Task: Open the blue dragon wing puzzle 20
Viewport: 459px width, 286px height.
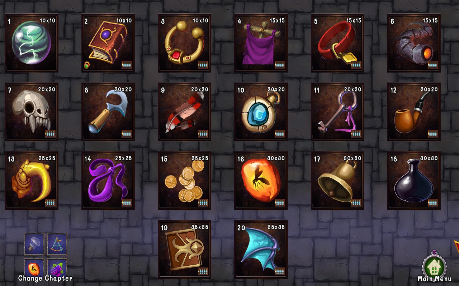Action: [x=261, y=250]
